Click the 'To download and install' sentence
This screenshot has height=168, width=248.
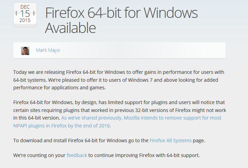[x=109, y=141]
